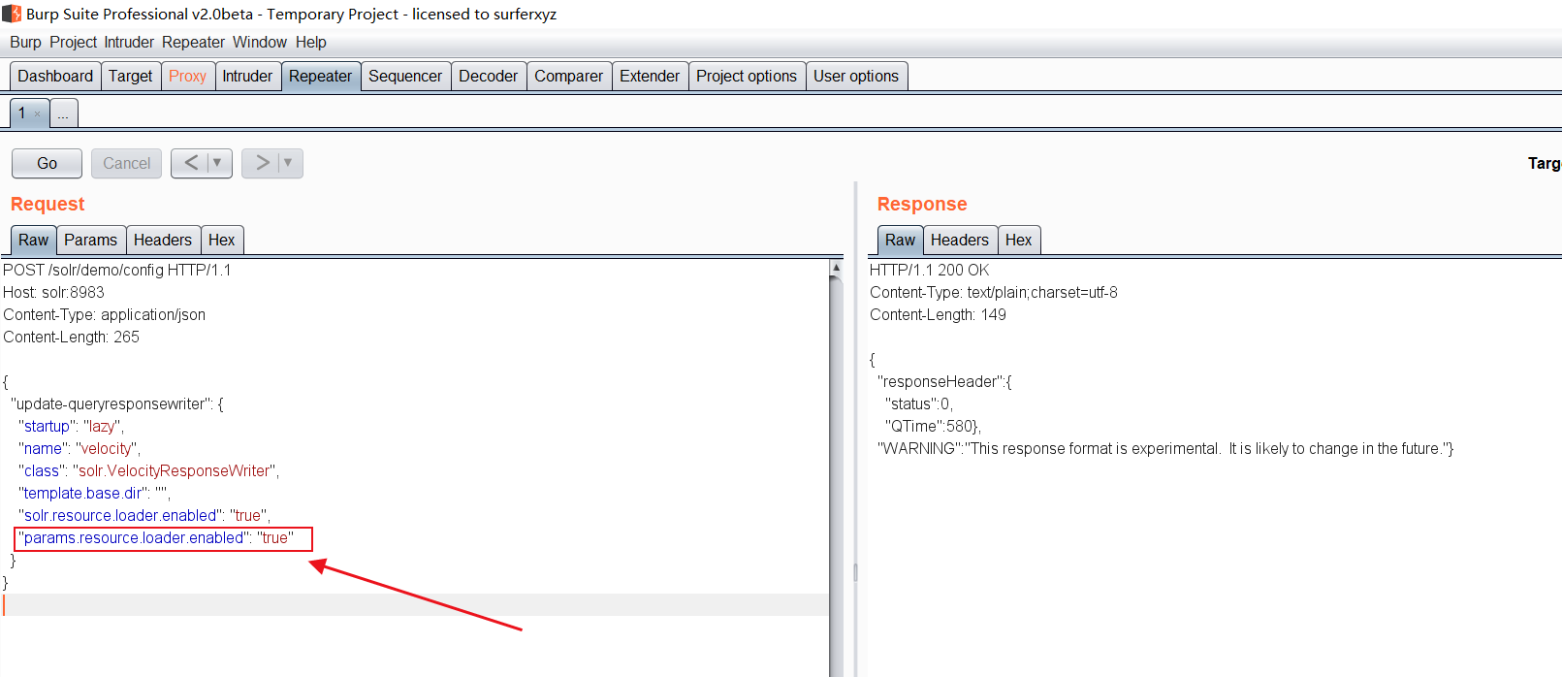Click the response Content-Type text/plain line
Screen dimensions: 1562x677
[994, 292]
